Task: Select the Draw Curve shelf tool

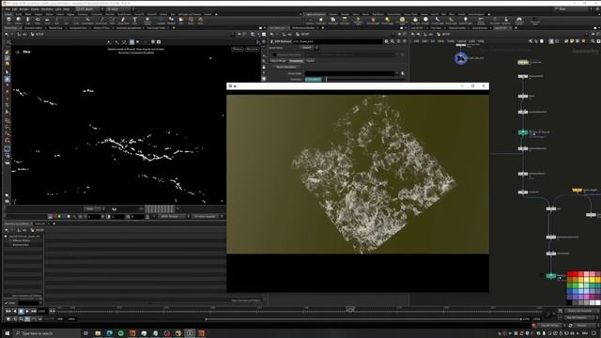Action: (x=101, y=20)
